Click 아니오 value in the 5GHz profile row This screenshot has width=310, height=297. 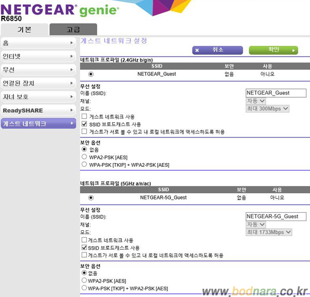click(277, 198)
